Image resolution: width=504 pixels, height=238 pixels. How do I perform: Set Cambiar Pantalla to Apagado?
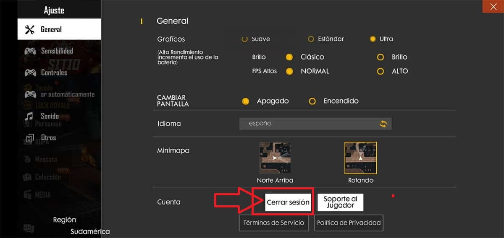tap(246, 101)
